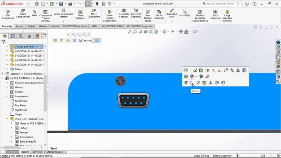Open the MBD tab

(94, 26)
